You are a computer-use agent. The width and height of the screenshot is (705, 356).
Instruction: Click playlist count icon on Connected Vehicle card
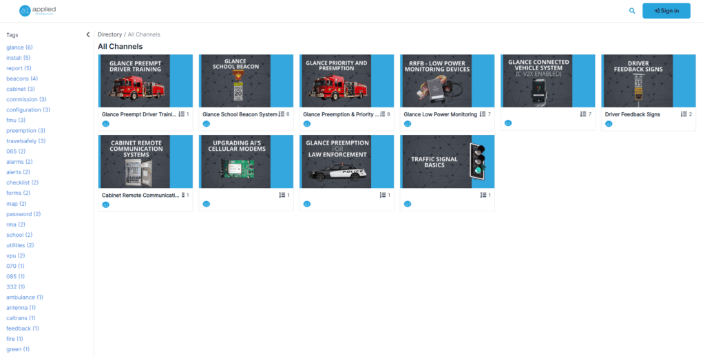[584, 114]
